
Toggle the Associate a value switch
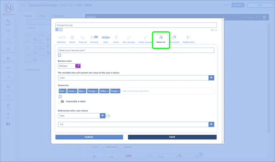click(61, 102)
